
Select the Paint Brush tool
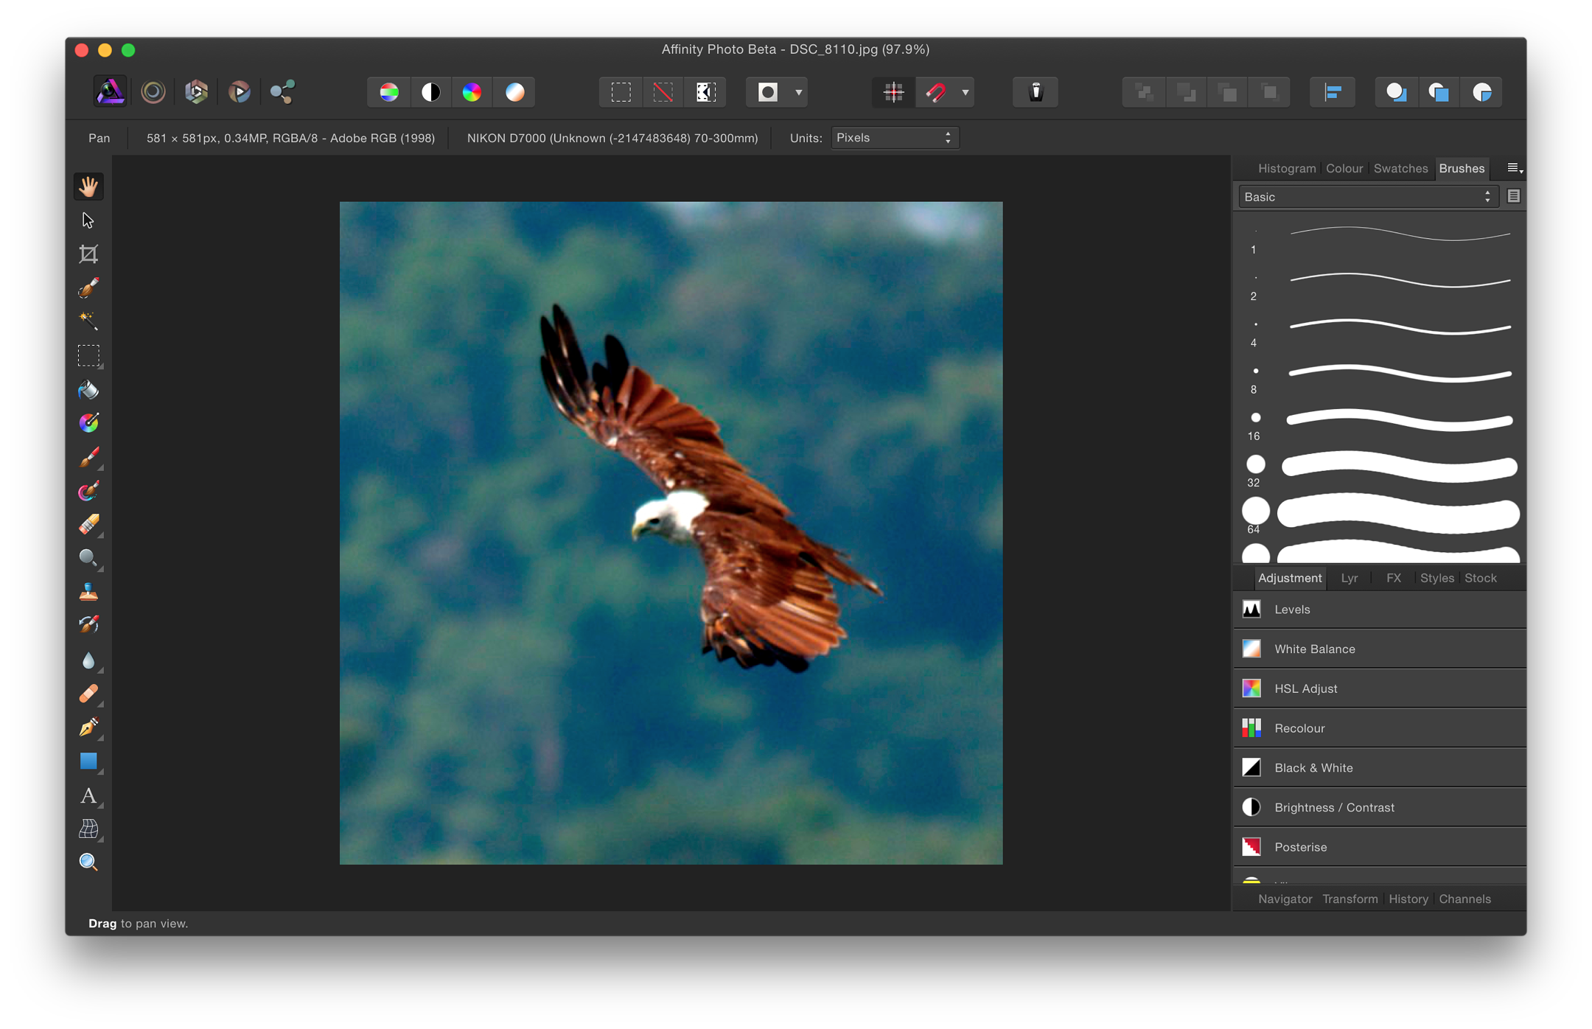(x=88, y=458)
